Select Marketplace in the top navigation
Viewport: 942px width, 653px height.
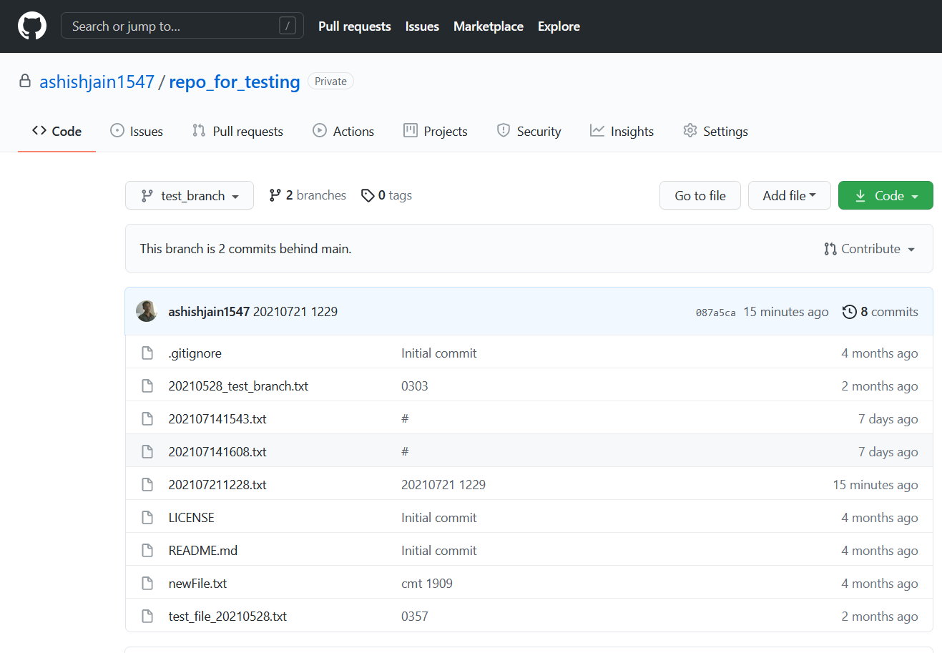click(488, 26)
